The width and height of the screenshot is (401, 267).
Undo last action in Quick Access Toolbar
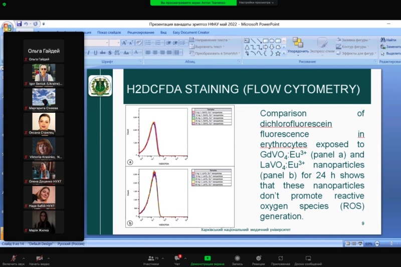[x=26, y=24]
